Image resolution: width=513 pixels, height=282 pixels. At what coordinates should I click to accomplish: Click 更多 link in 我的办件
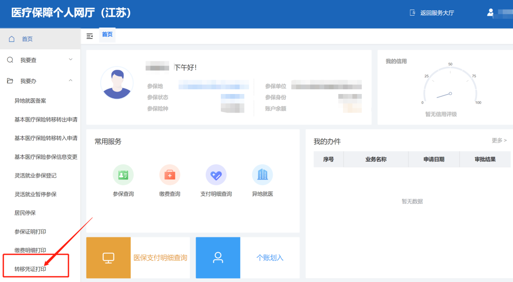click(499, 141)
